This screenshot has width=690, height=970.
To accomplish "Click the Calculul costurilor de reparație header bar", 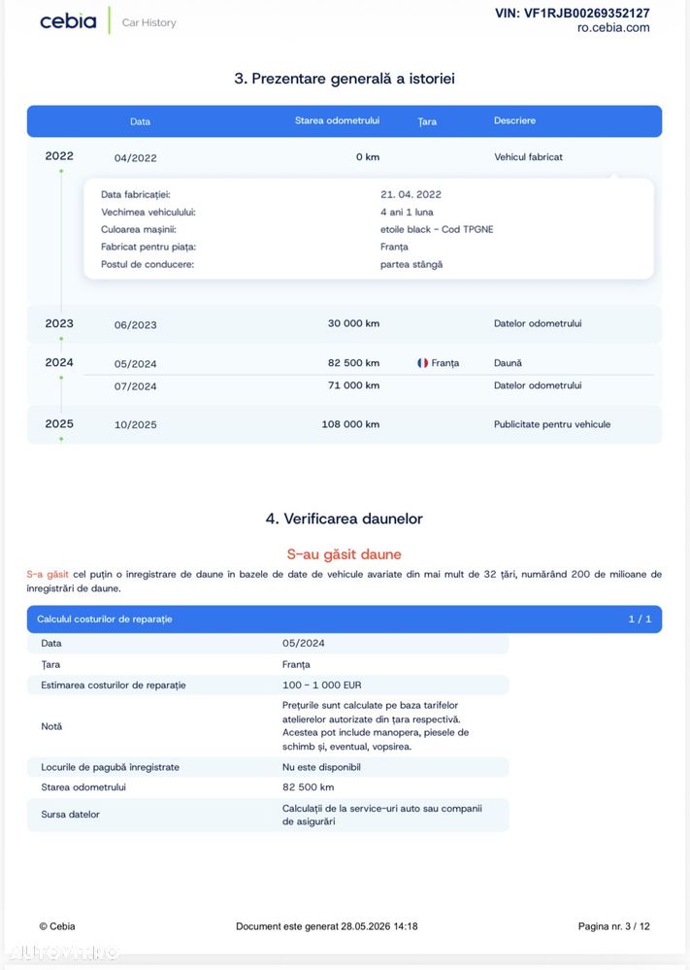I will [345, 619].
